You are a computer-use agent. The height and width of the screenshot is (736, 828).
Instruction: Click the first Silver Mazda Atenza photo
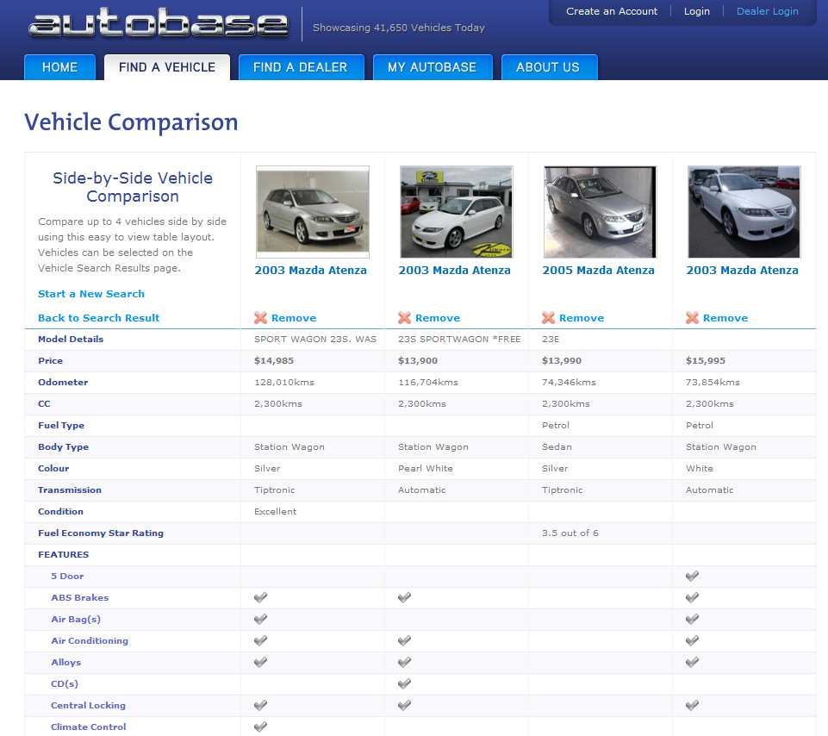tap(312, 211)
